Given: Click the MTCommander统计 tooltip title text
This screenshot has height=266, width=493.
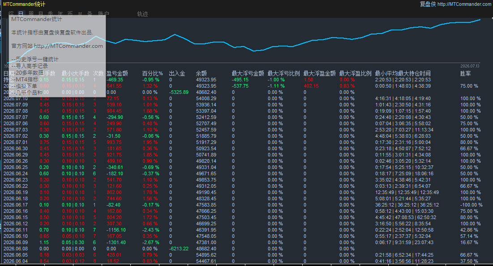Looking at the screenshot, I should point(36,19).
